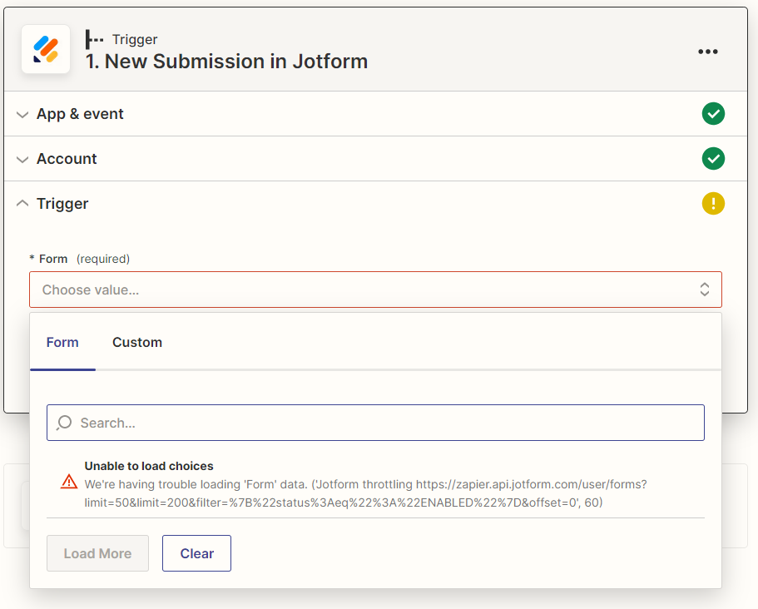Click the 'Form (required)' field label

tap(80, 259)
